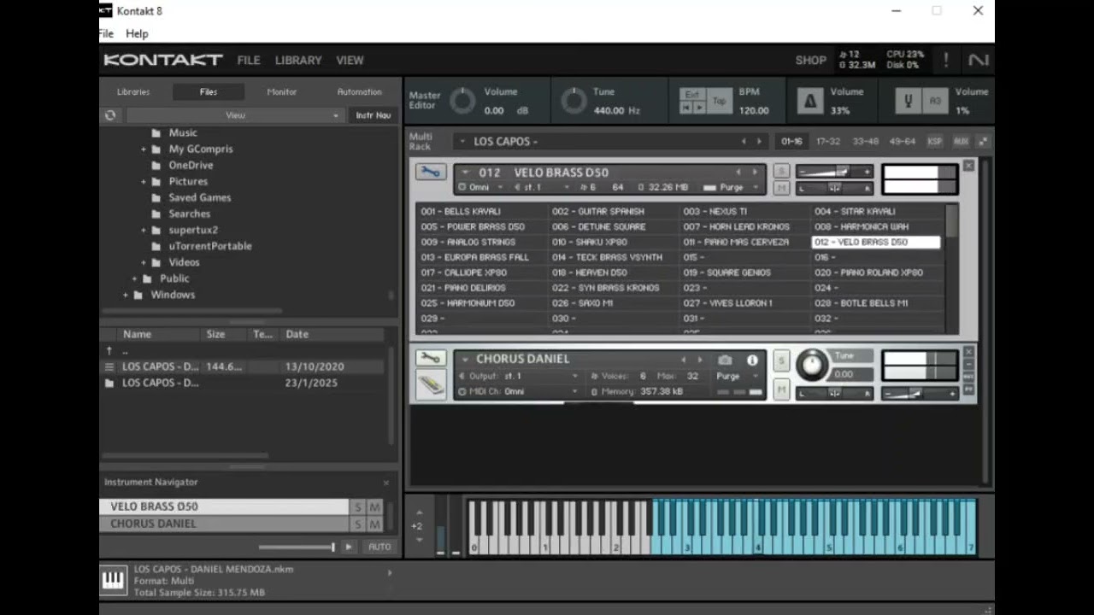
Task: Open the SHOP link
Action: pos(810,60)
